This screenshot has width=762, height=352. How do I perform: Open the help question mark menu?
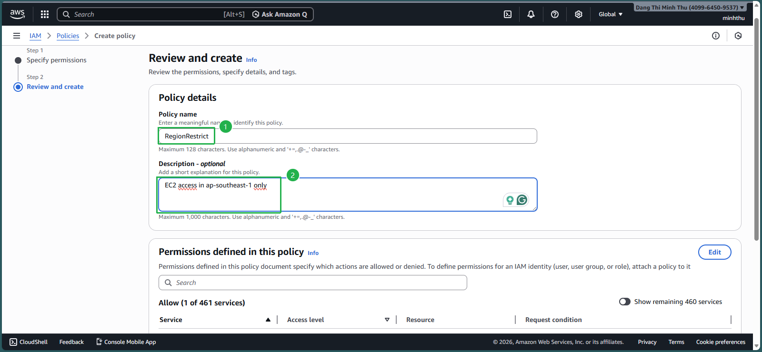click(x=555, y=14)
